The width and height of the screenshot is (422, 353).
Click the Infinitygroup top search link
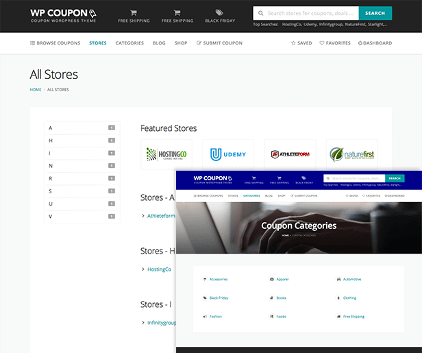[x=331, y=25]
